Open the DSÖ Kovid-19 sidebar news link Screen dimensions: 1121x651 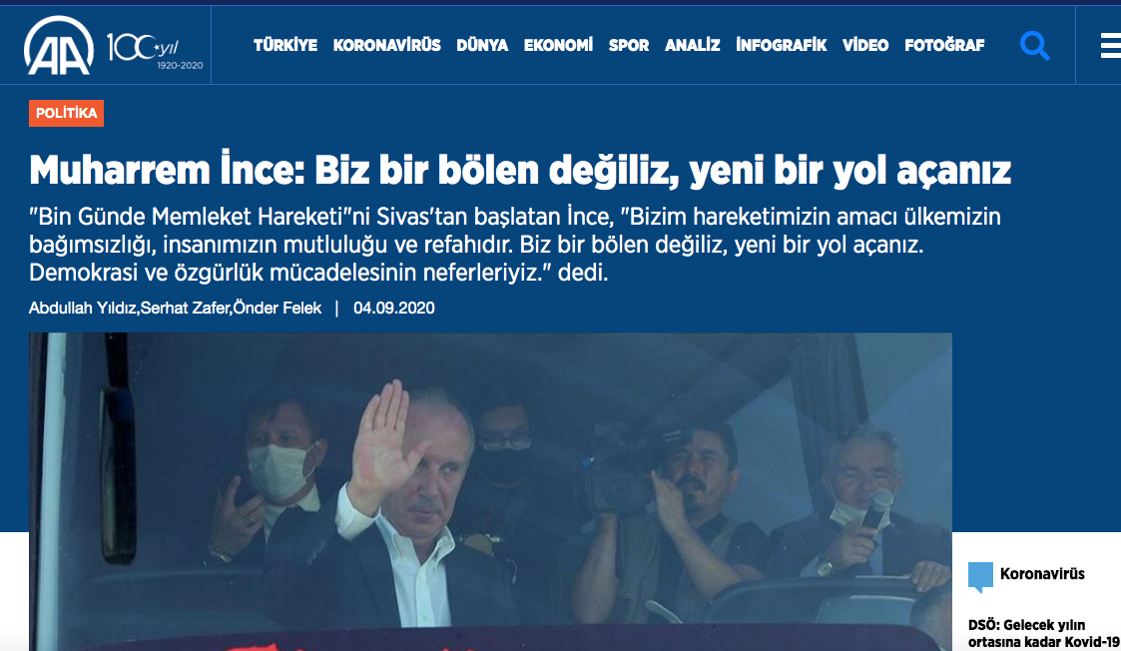click(1044, 633)
